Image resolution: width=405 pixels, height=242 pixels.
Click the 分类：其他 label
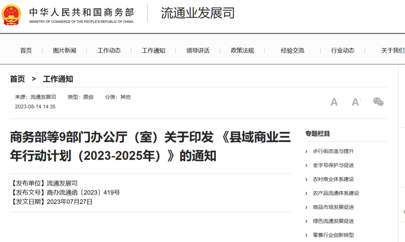[118, 97]
